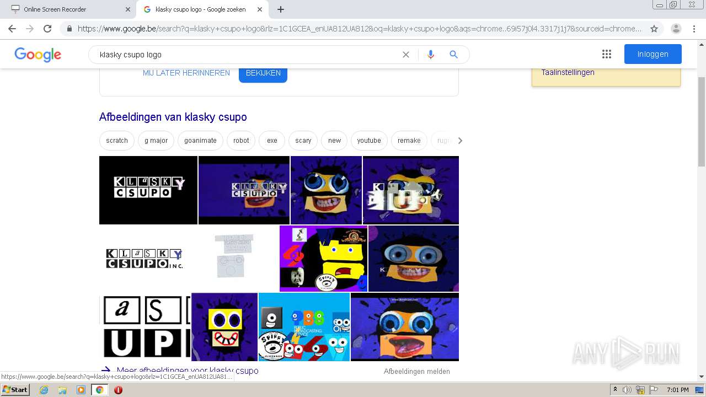Click the browser address bar URL
Image resolution: width=706 pixels, height=397 pixels.
(x=360, y=29)
